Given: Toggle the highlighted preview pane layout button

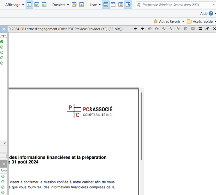Looking at the screenshot, I should [x=128, y=5].
